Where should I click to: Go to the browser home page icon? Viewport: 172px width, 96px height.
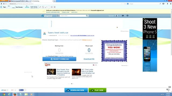[x=171, y=4]
